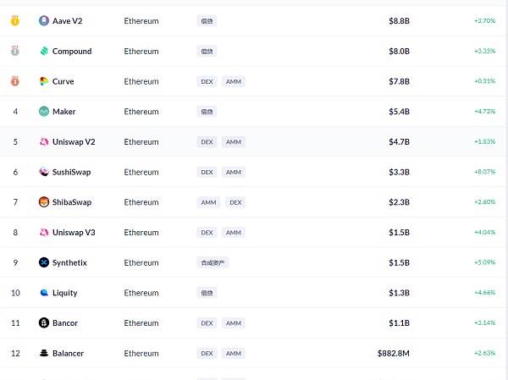Open the Uniswap V3 project link
This screenshot has width=508, height=380.
74,232
